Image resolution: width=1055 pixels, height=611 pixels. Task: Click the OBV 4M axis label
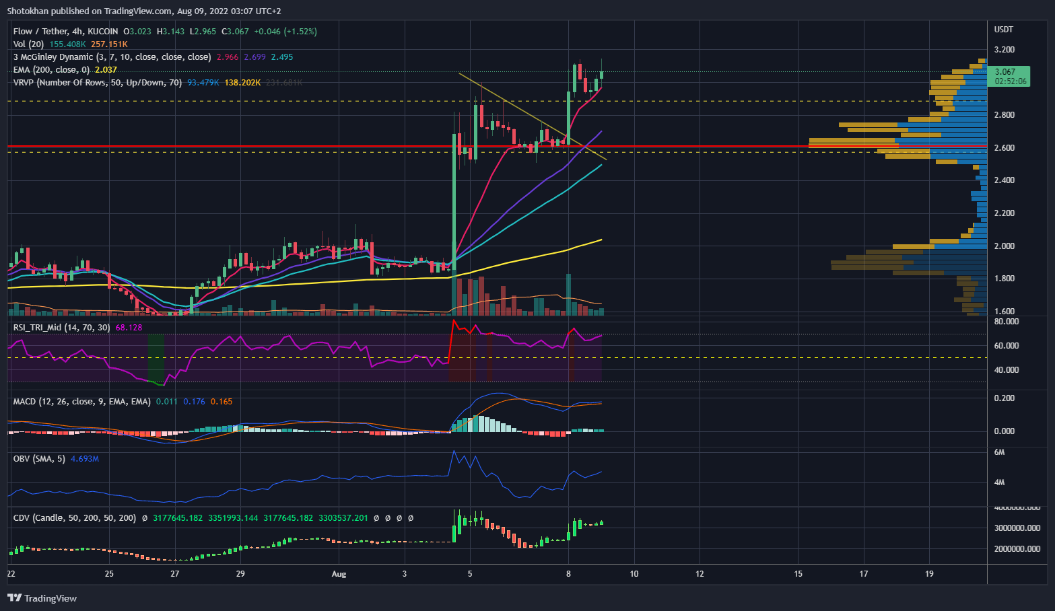(1000, 482)
